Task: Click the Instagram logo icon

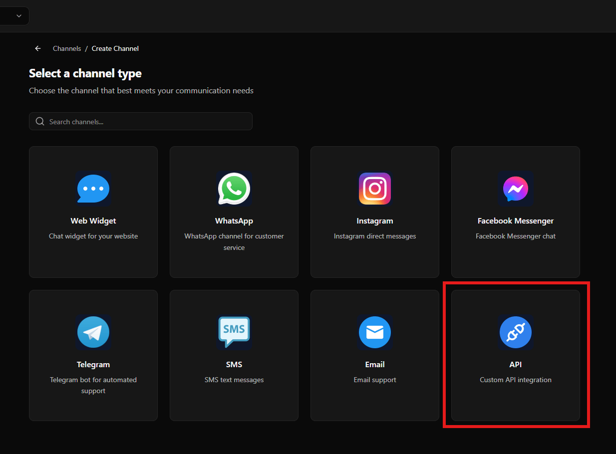Action: [375, 189]
